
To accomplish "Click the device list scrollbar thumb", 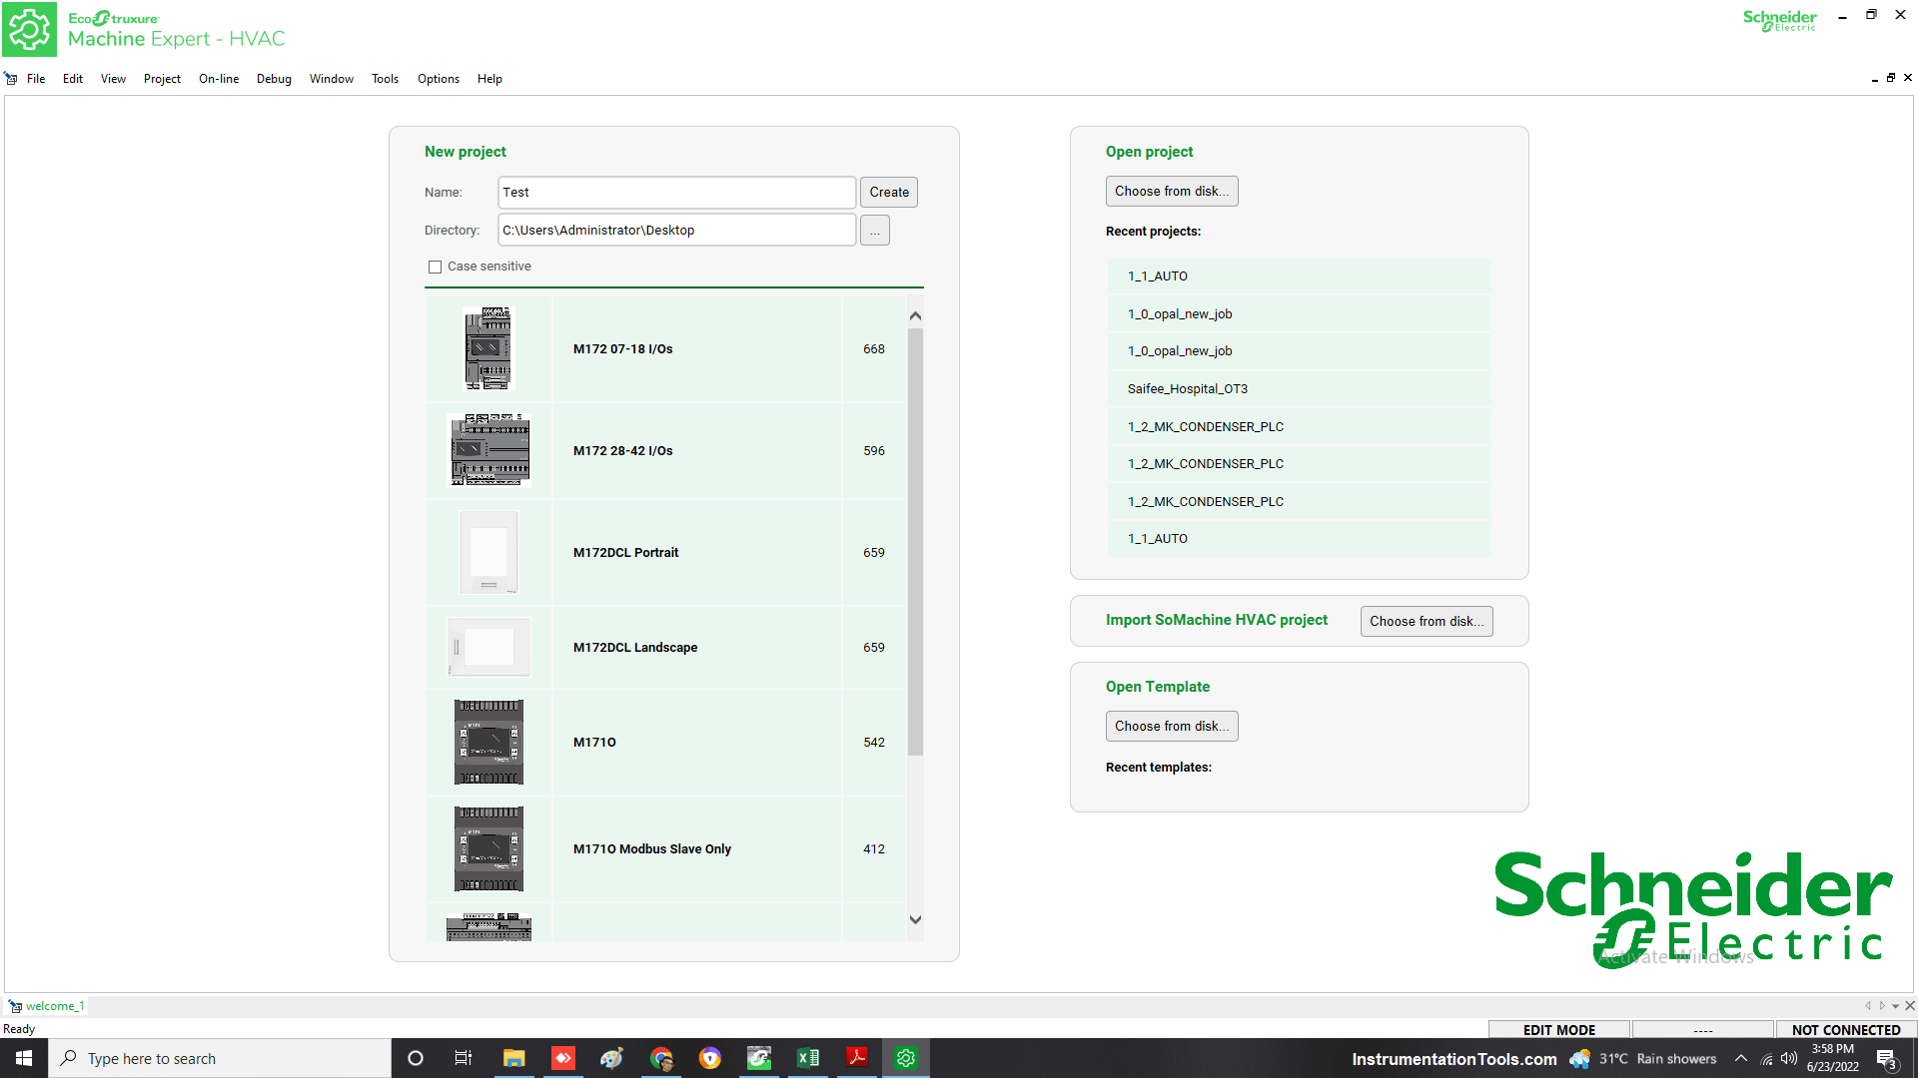I will click(915, 541).
